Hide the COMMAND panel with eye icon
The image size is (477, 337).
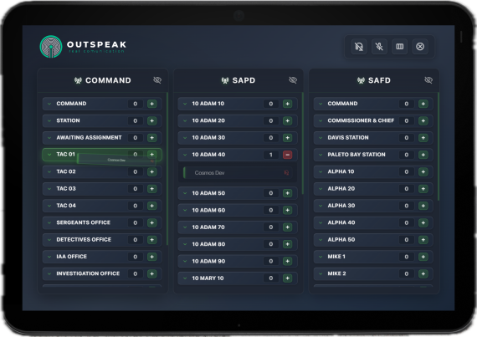(x=157, y=80)
